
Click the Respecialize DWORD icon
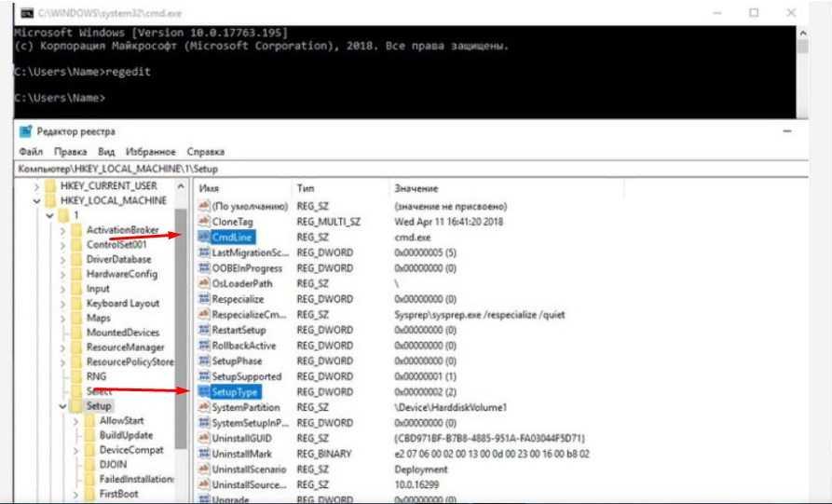coord(204,299)
